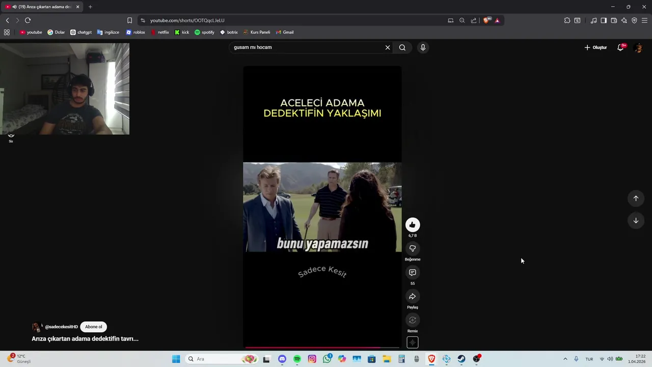The width and height of the screenshot is (652, 367).
Task: Open Discord from the taskbar
Action: pos(282,359)
